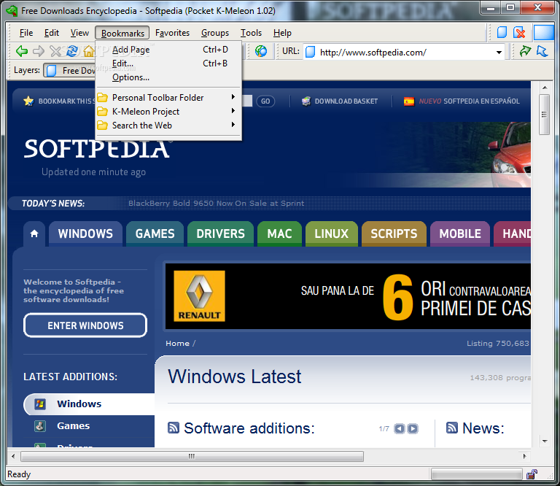Click the GO search button

pyautogui.click(x=265, y=101)
